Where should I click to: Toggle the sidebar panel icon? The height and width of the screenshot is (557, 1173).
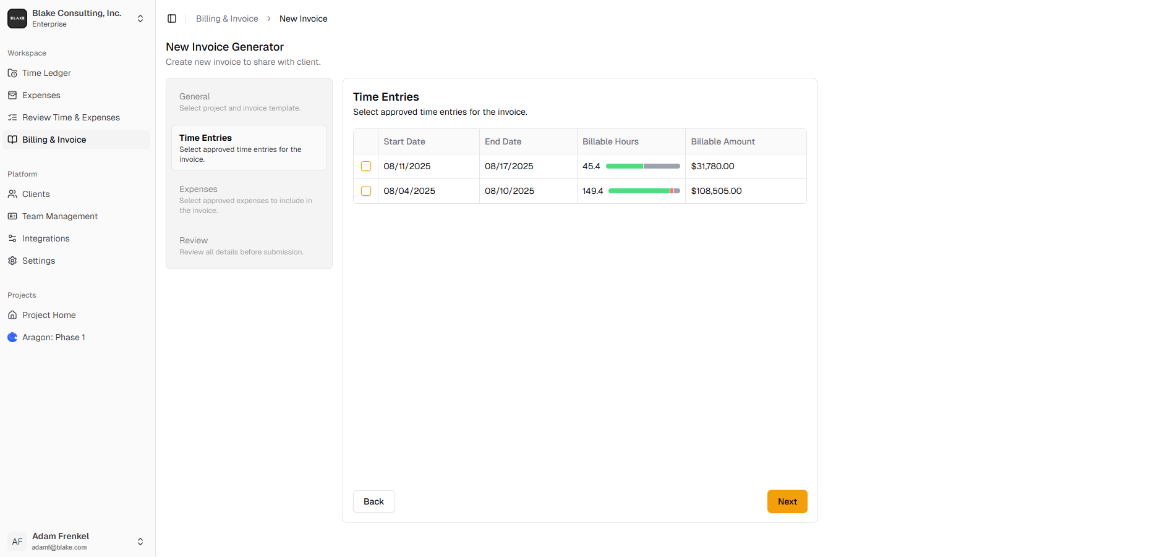click(x=172, y=19)
